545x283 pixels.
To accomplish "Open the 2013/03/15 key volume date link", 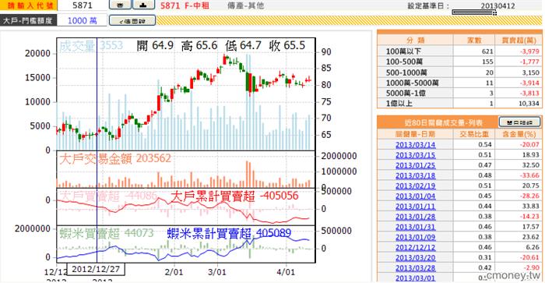I will (415, 155).
